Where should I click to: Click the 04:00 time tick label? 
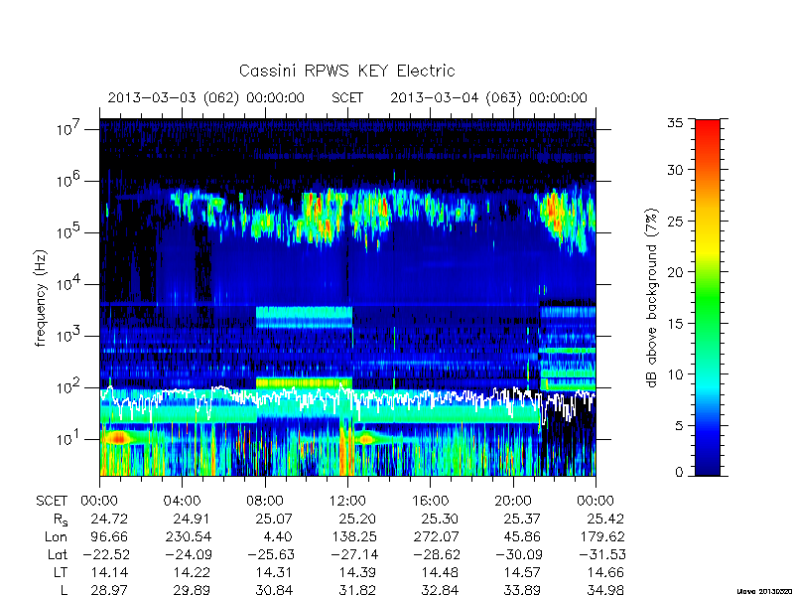click(x=182, y=502)
